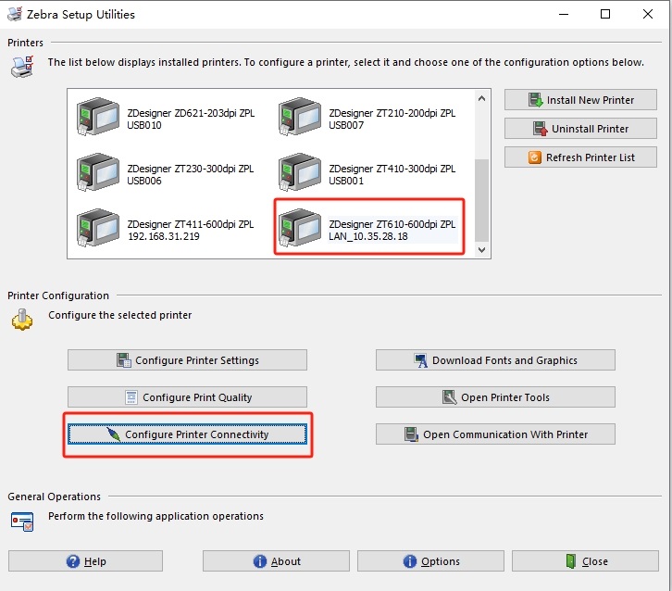
Task: Select the ZDesigner ZT230-300dpi ZPL printer icon
Action: 98,172
